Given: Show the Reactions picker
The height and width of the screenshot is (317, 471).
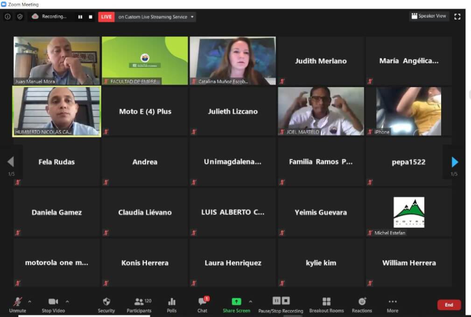Looking at the screenshot, I should pos(362,305).
